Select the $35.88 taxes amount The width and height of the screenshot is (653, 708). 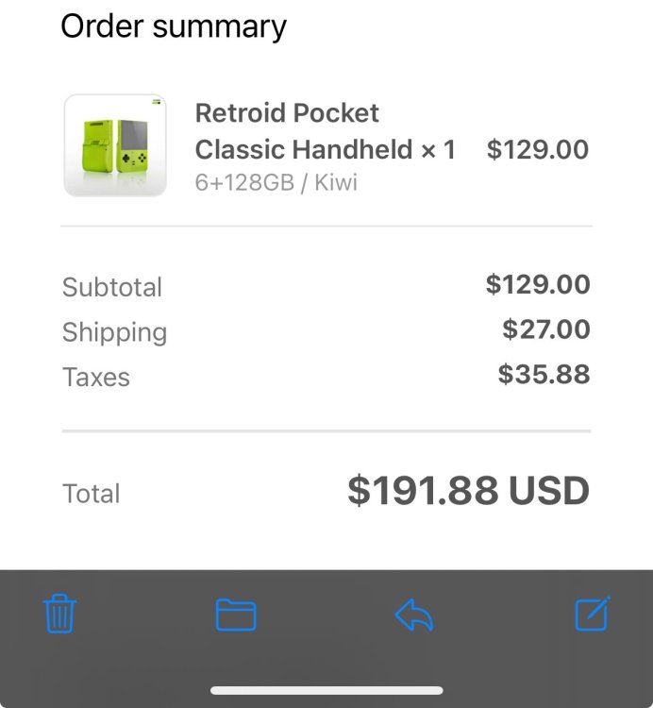544,375
